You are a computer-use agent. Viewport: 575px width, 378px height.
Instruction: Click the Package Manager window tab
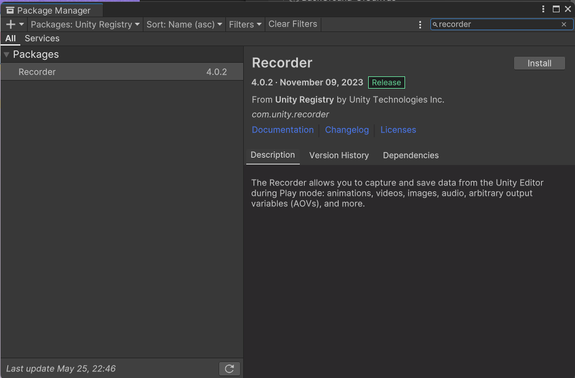tap(52, 10)
